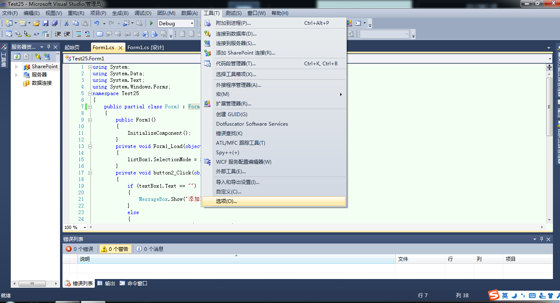Click the Decrease Indent toolbar icon

(x=58, y=34)
